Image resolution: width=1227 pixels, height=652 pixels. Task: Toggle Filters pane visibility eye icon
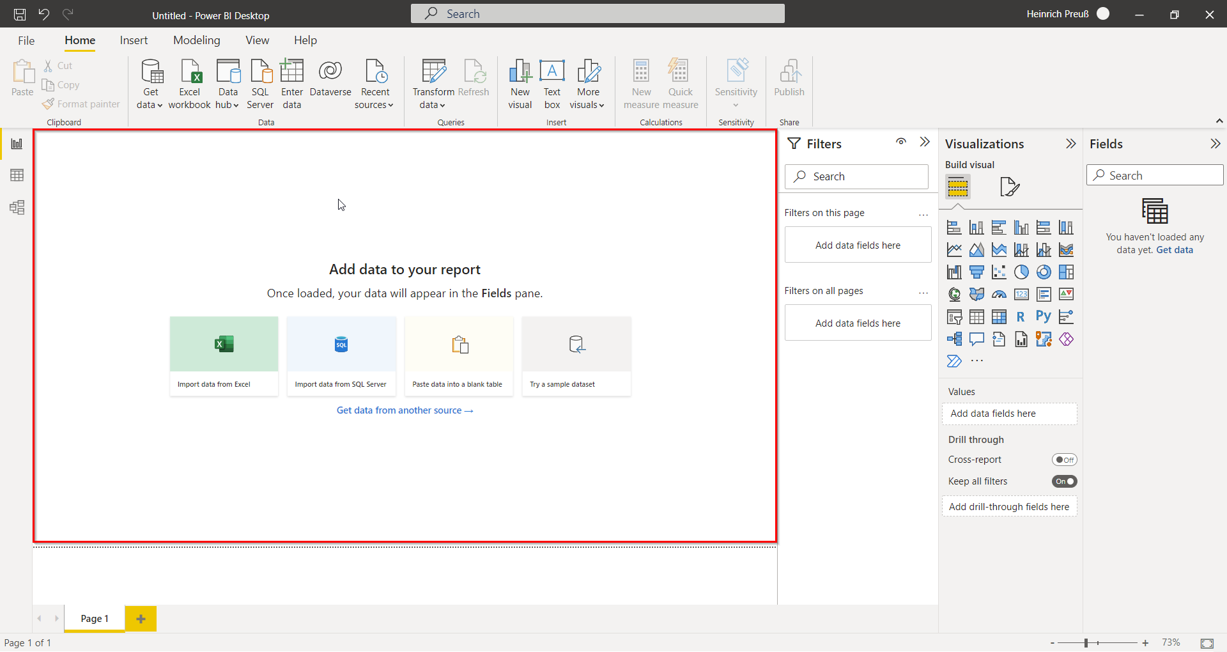click(901, 142)
